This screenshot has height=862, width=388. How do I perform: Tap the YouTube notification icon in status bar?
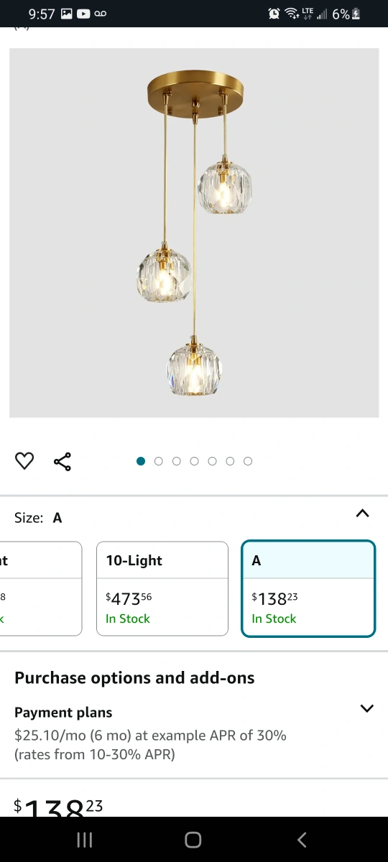pyautogui.click(x=83, y=14)
